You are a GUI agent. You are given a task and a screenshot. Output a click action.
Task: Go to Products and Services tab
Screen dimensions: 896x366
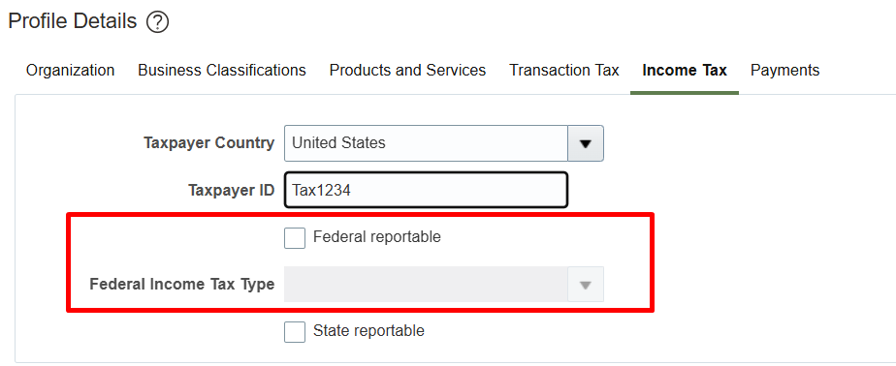click(x=407, y=71)
